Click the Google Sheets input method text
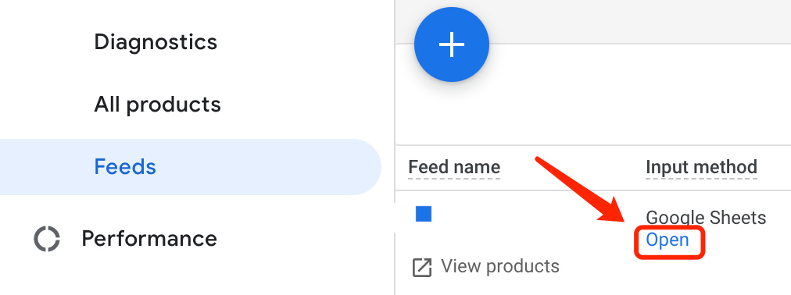Viewport: 791px width, 295px height. pyautogui.click(x=706, y=218)
